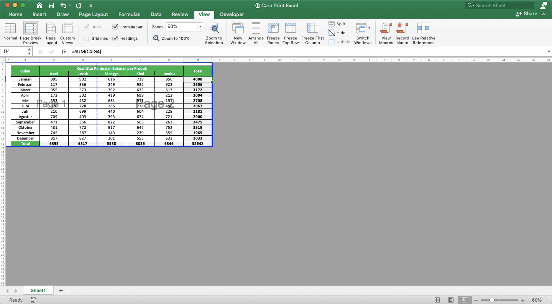Insert function with fx button
The image size is (552, 304).
64,51
